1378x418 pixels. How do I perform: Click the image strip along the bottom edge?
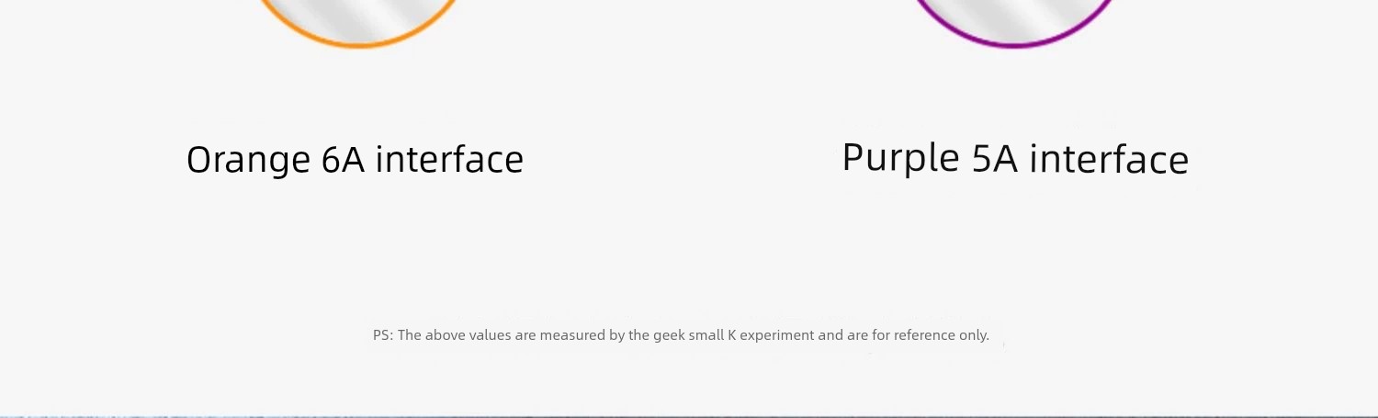689,414
